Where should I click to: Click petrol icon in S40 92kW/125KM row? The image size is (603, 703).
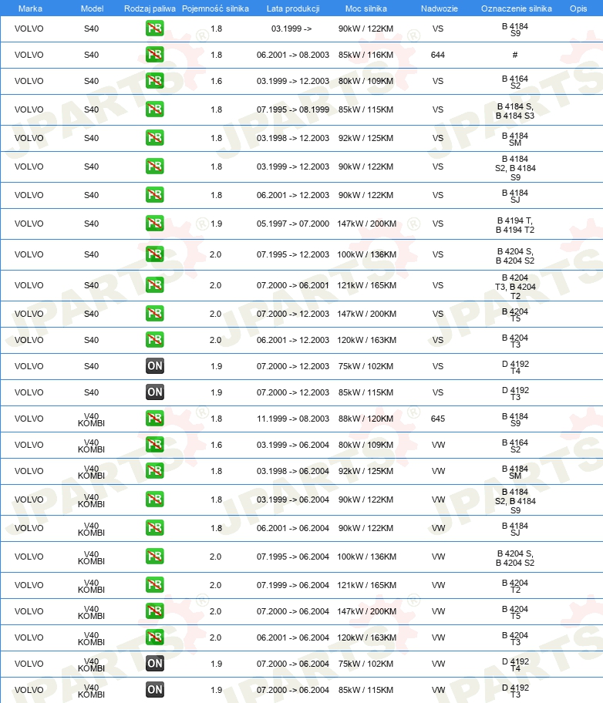pos(155,138)
